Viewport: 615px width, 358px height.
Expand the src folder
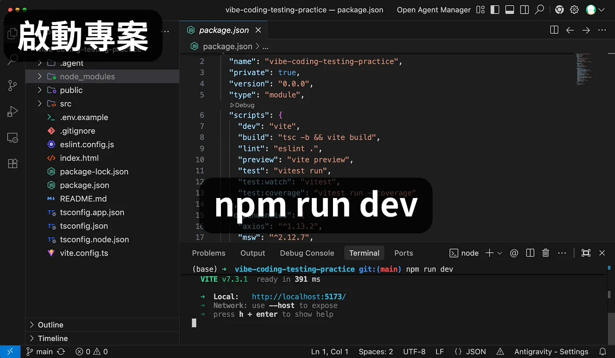[40, 104]
